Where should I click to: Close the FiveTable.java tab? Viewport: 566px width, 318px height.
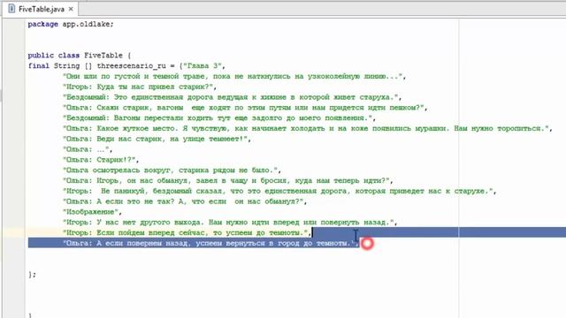(71, 9)
